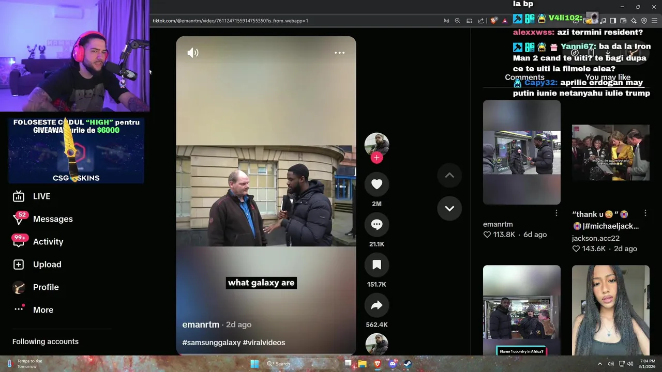Open the Brave VPN shield icon
662x372 pixels.
tap(644, 21)
